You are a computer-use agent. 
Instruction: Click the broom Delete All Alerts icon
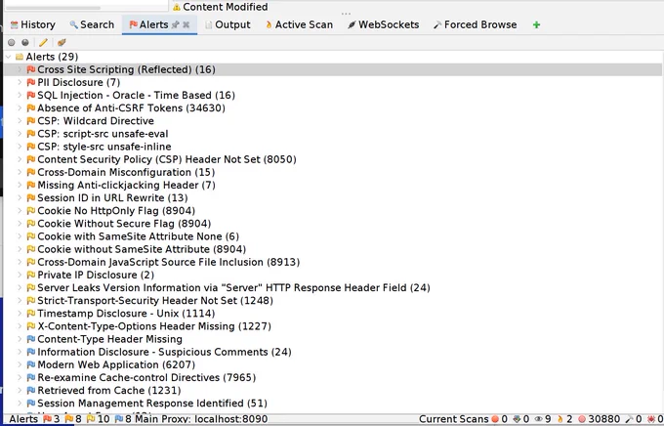point(62,42)
